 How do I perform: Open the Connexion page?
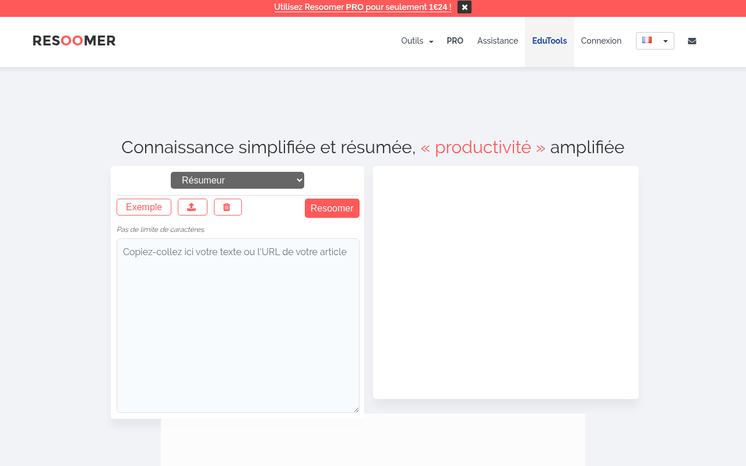(x=601, y=41)
